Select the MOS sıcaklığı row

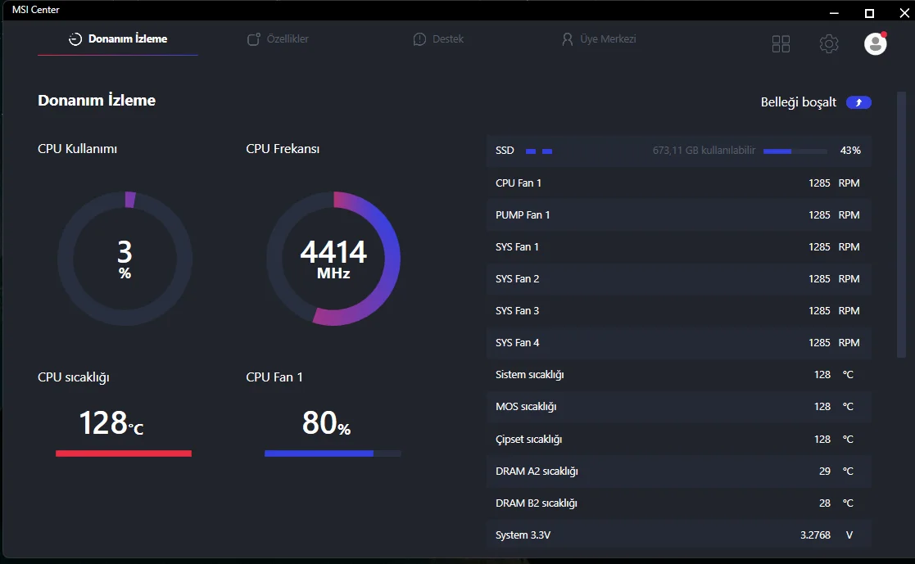point(678,407)
